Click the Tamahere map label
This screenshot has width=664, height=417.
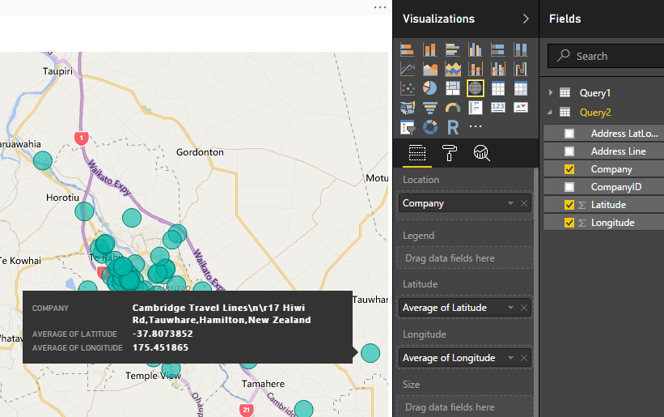(x=263, y=384)
